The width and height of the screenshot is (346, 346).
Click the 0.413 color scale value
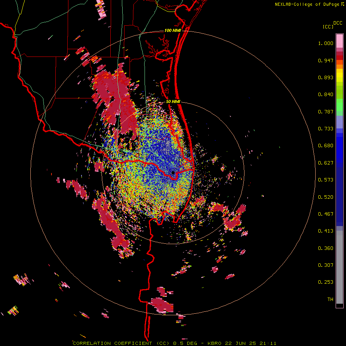click(326, 231)
